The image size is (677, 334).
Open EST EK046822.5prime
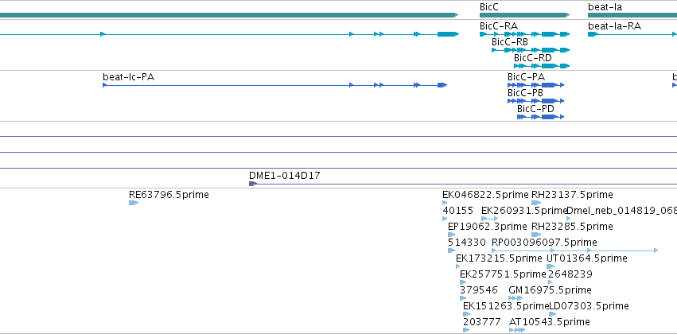point(445,203)
